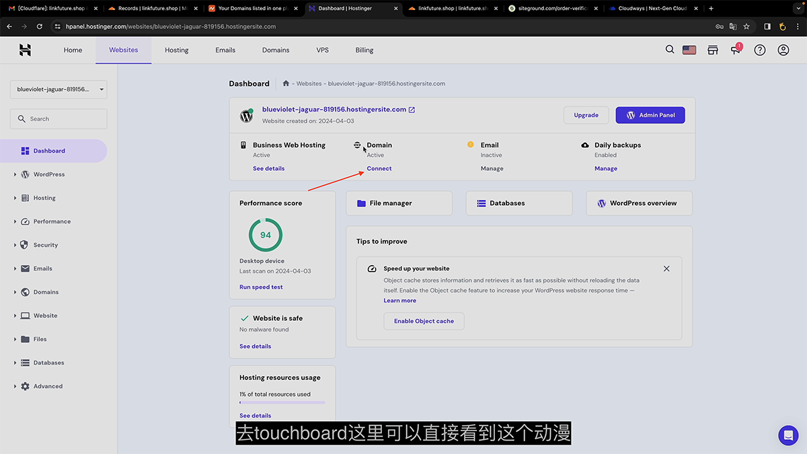
Task: Click the translate page icon in address bar
Action: coord(733,26)
